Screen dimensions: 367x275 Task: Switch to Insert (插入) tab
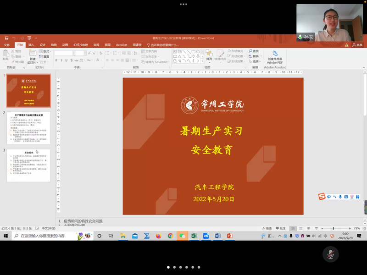(31, 45)
